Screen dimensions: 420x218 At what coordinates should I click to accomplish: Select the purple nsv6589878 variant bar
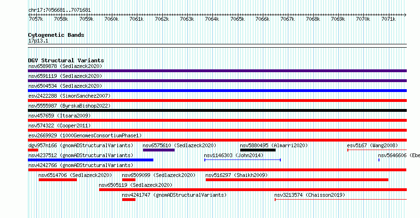pos(217,71)
